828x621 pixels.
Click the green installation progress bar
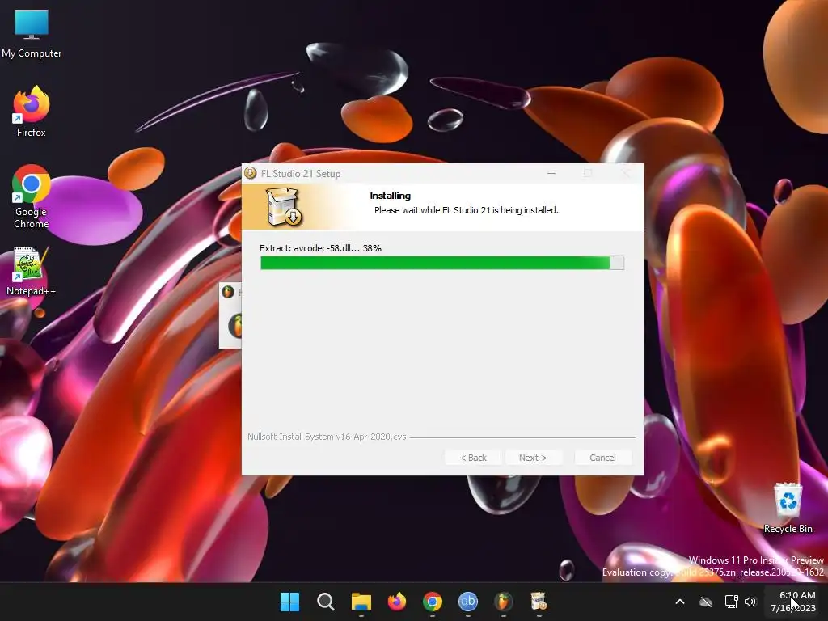pyautogui.click(x=442, y=263)
